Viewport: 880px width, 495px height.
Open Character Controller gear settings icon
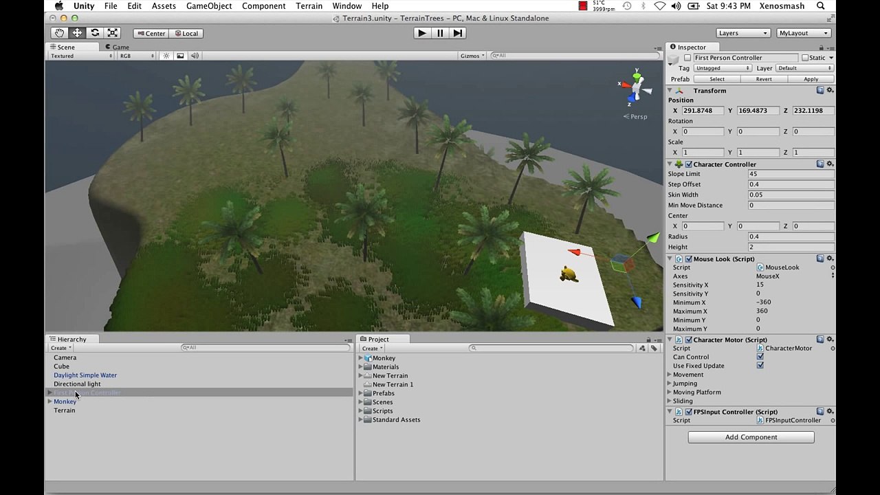point(830,164)
